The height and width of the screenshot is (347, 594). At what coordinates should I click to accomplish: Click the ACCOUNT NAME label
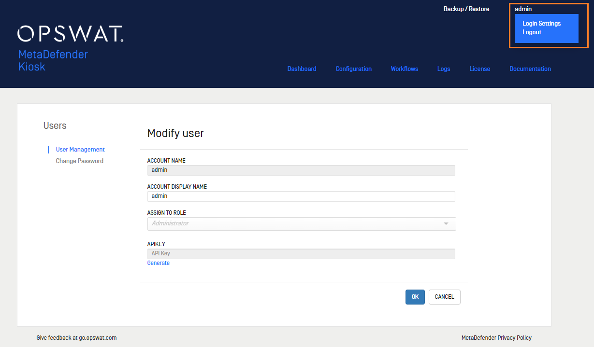point(166,161)
